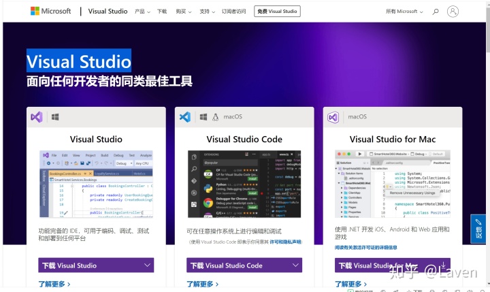Open the 阅读有关激活许可证的详细信息 link
Screen dimensions: 490x292
(365, 247)
